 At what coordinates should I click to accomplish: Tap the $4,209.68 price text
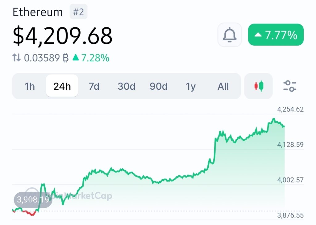[x=62, y=35]
